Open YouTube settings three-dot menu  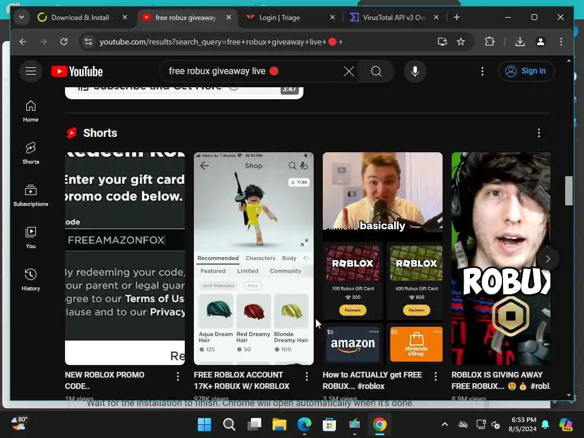tap(482, 71)
